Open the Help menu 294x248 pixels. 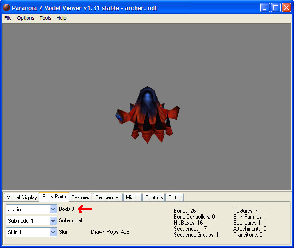tap(62, 18)
